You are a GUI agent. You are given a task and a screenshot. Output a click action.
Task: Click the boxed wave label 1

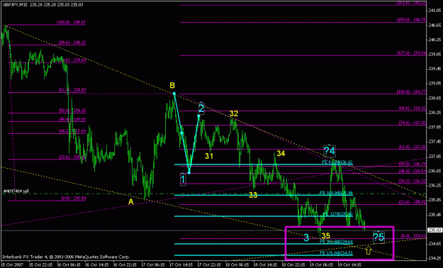pyautogui.click(x=183, y=179)
